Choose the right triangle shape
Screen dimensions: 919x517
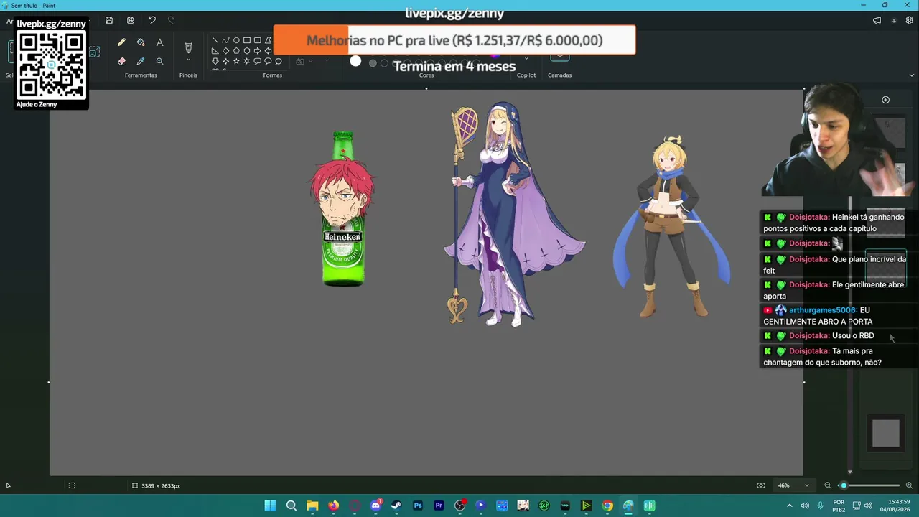coord(215,51)
